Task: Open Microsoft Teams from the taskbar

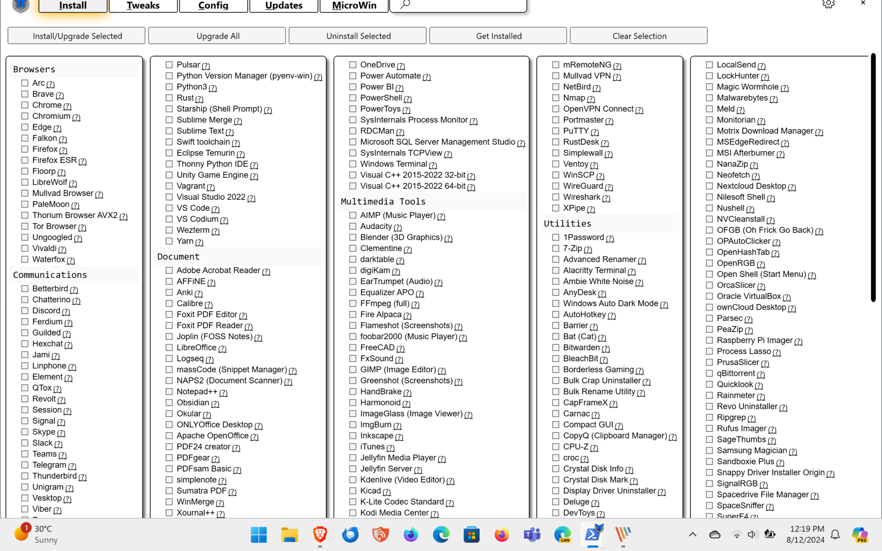Action: pos(532,535)
